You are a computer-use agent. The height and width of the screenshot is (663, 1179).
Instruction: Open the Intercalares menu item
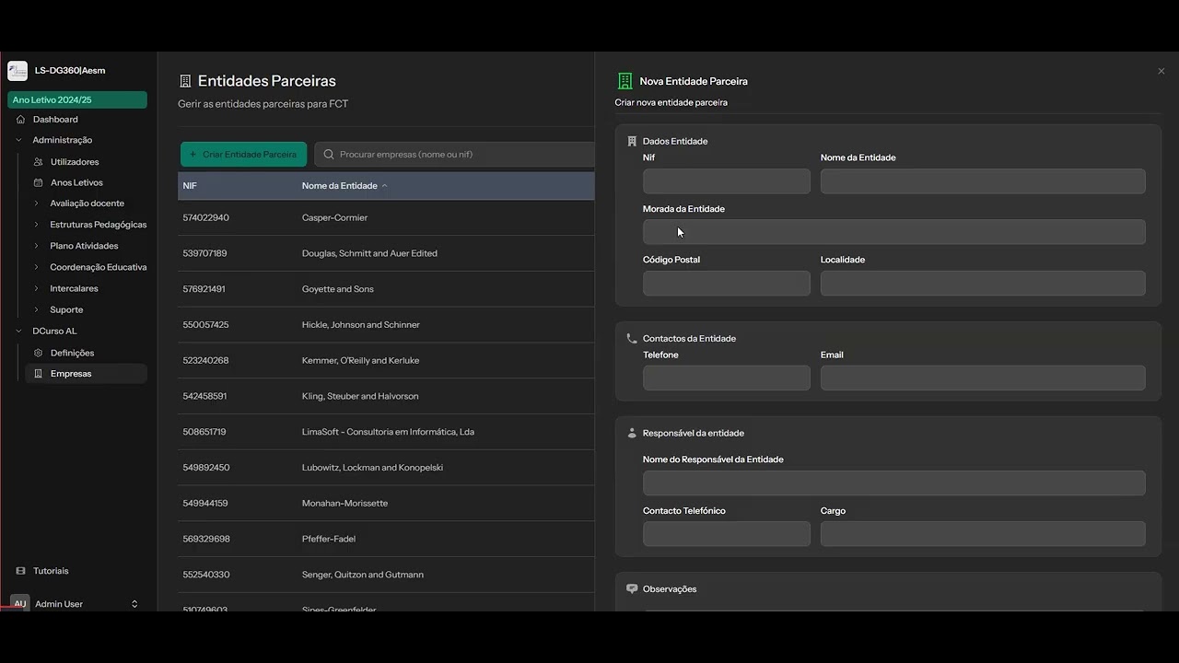(x=74, y=289)
